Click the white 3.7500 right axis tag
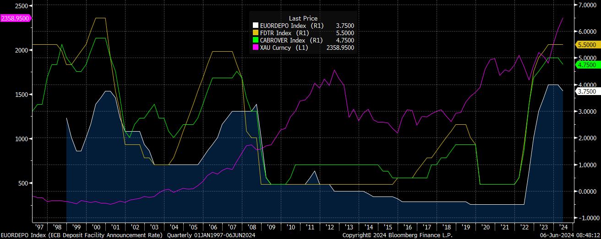Image resolution: width=601 pixels, height=239 pixels. (586, 91)
